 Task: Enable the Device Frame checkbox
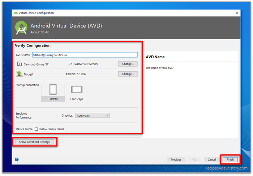pyautogui.click(x=36, y=129)
